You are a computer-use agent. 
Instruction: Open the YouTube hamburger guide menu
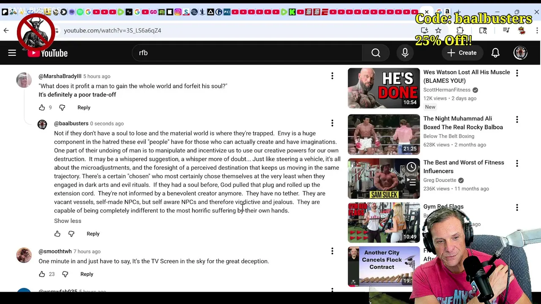click(12, 53)
